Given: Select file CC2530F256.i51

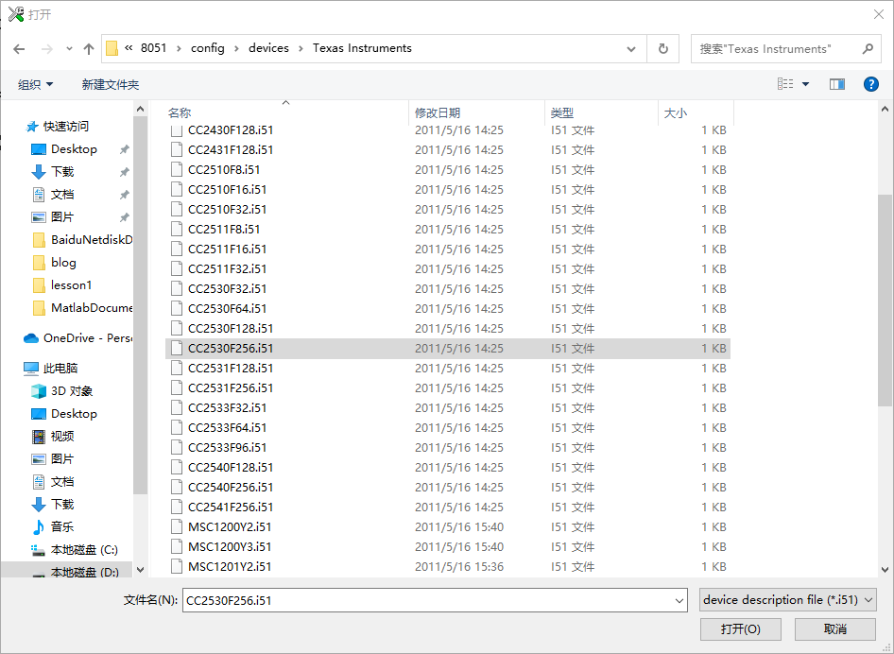Looking at the screenshot, I should point(448,349).
